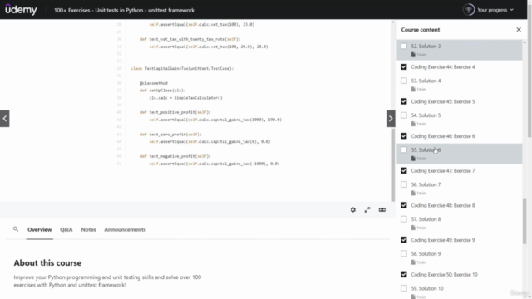
Task: Open Coding Exercise 47: Exercise 7
Action: point(443,170)
